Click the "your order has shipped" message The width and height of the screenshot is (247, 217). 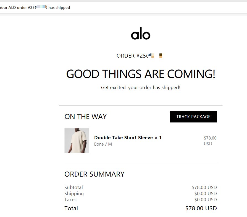(x=141, y=87)
